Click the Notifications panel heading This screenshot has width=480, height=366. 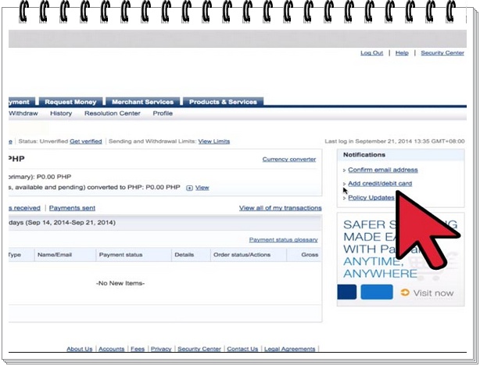tap(364, 155)
